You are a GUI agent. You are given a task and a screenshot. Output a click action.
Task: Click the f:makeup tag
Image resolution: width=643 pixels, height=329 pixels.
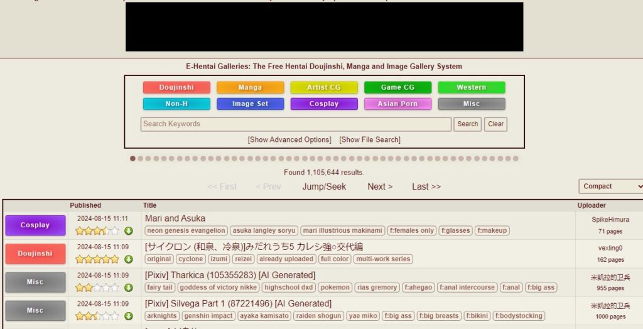click(x=492, y=230)
